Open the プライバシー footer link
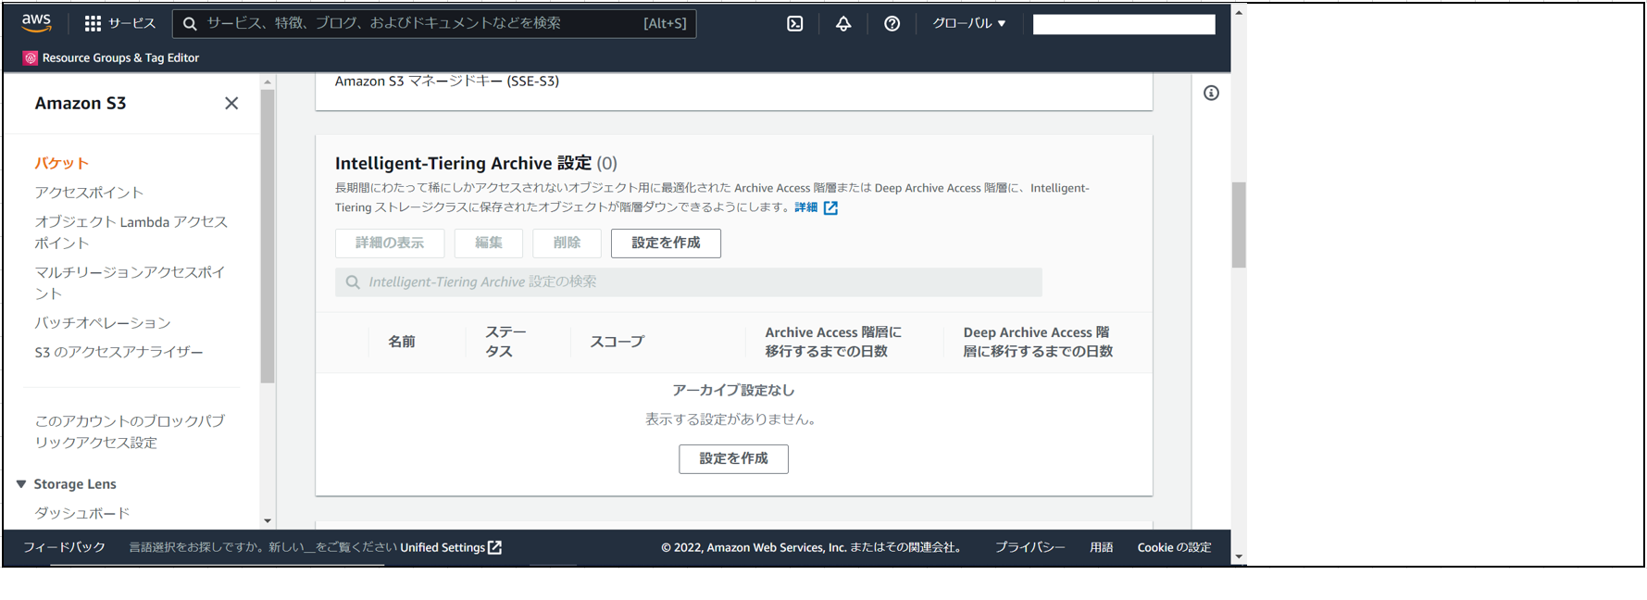 tap(1029, 547)
